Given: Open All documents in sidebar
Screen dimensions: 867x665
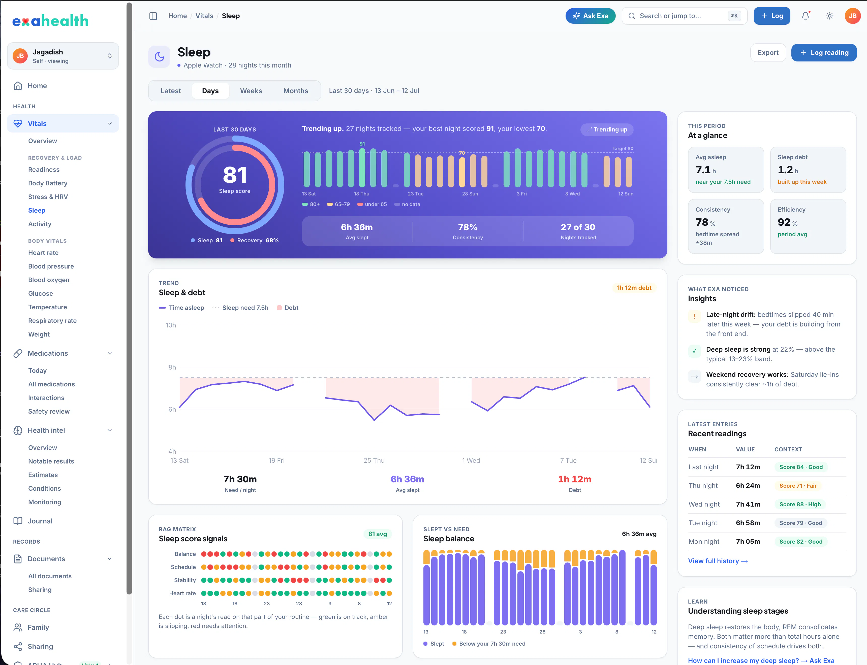Looking at the screenshot, I should (50, 576).
